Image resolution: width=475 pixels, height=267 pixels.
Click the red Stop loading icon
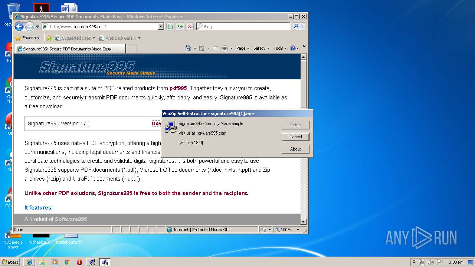pyautogui.click(x=190, y=27)
